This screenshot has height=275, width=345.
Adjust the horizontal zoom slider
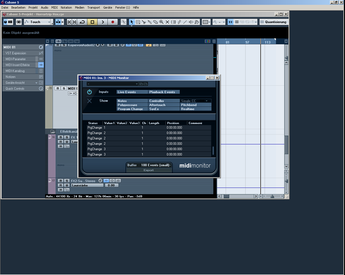272,196
